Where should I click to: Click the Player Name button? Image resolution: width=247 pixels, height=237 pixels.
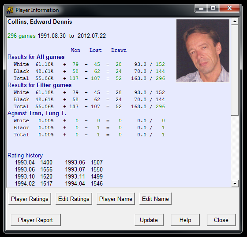pos(116,199)
